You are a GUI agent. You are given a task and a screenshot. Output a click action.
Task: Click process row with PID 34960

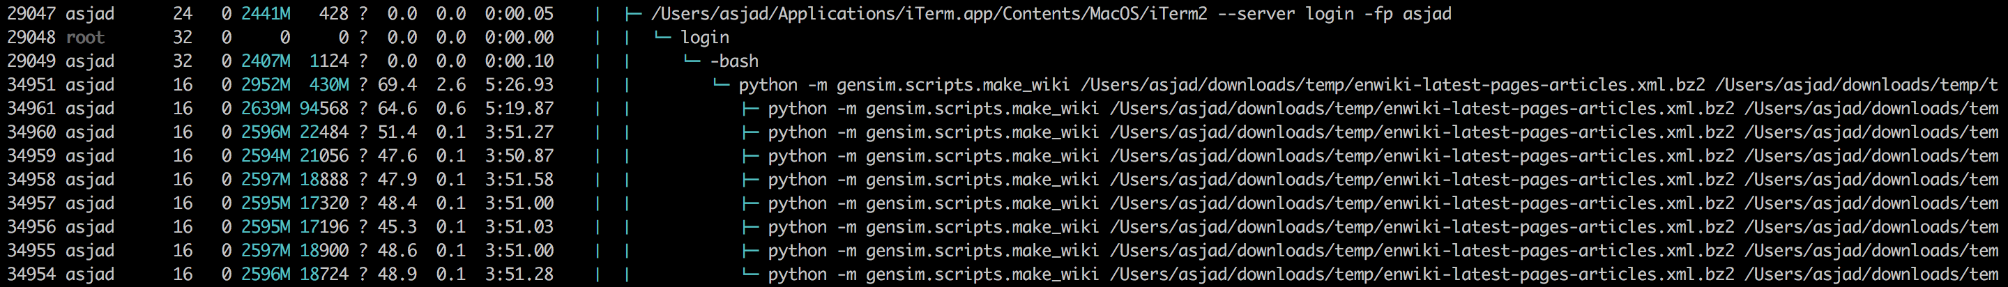point(1004,132)
